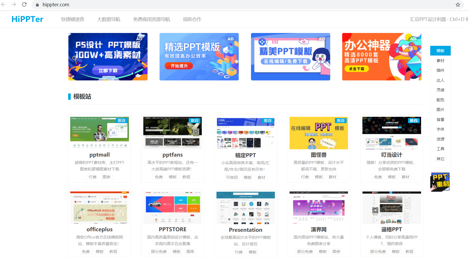This screenshot has height=259, width=468.
Task: Open 免费商用资源导航 menu item
Action: pos(151,19)
